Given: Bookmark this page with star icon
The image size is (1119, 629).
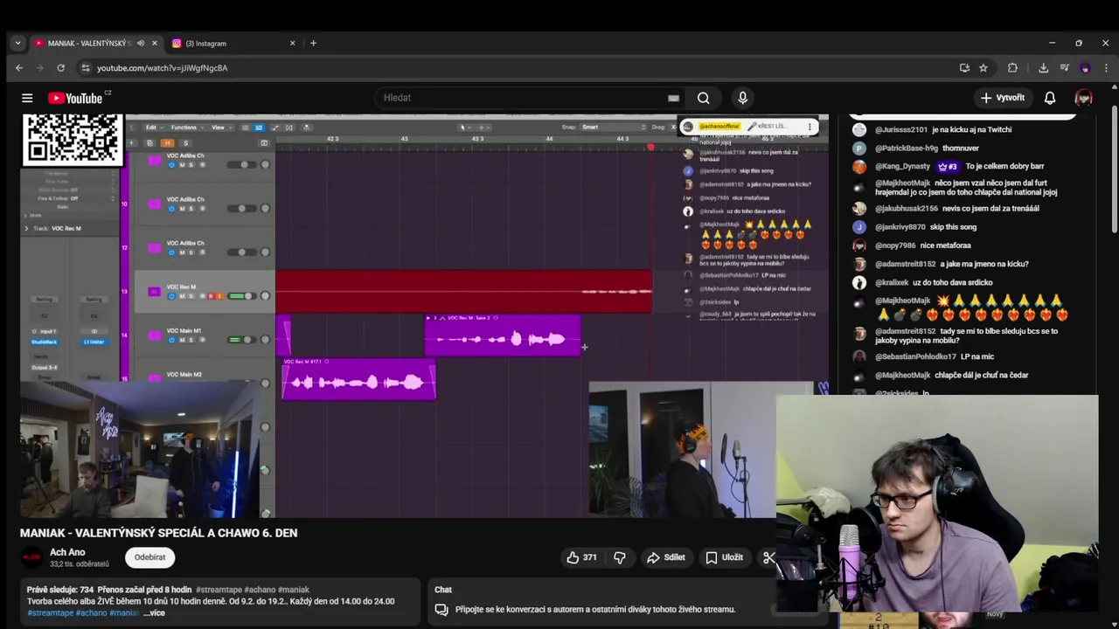Looking at the screenshot, I should click(983, 68).
